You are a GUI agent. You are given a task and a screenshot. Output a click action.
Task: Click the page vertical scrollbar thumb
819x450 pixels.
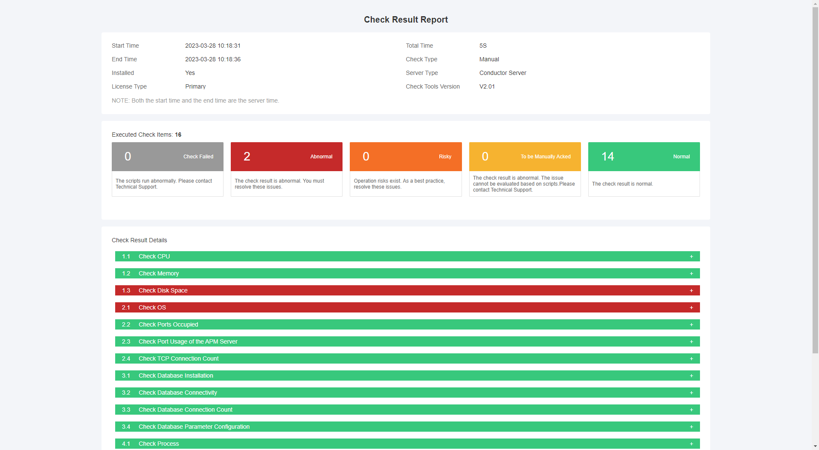coord(815,180)
